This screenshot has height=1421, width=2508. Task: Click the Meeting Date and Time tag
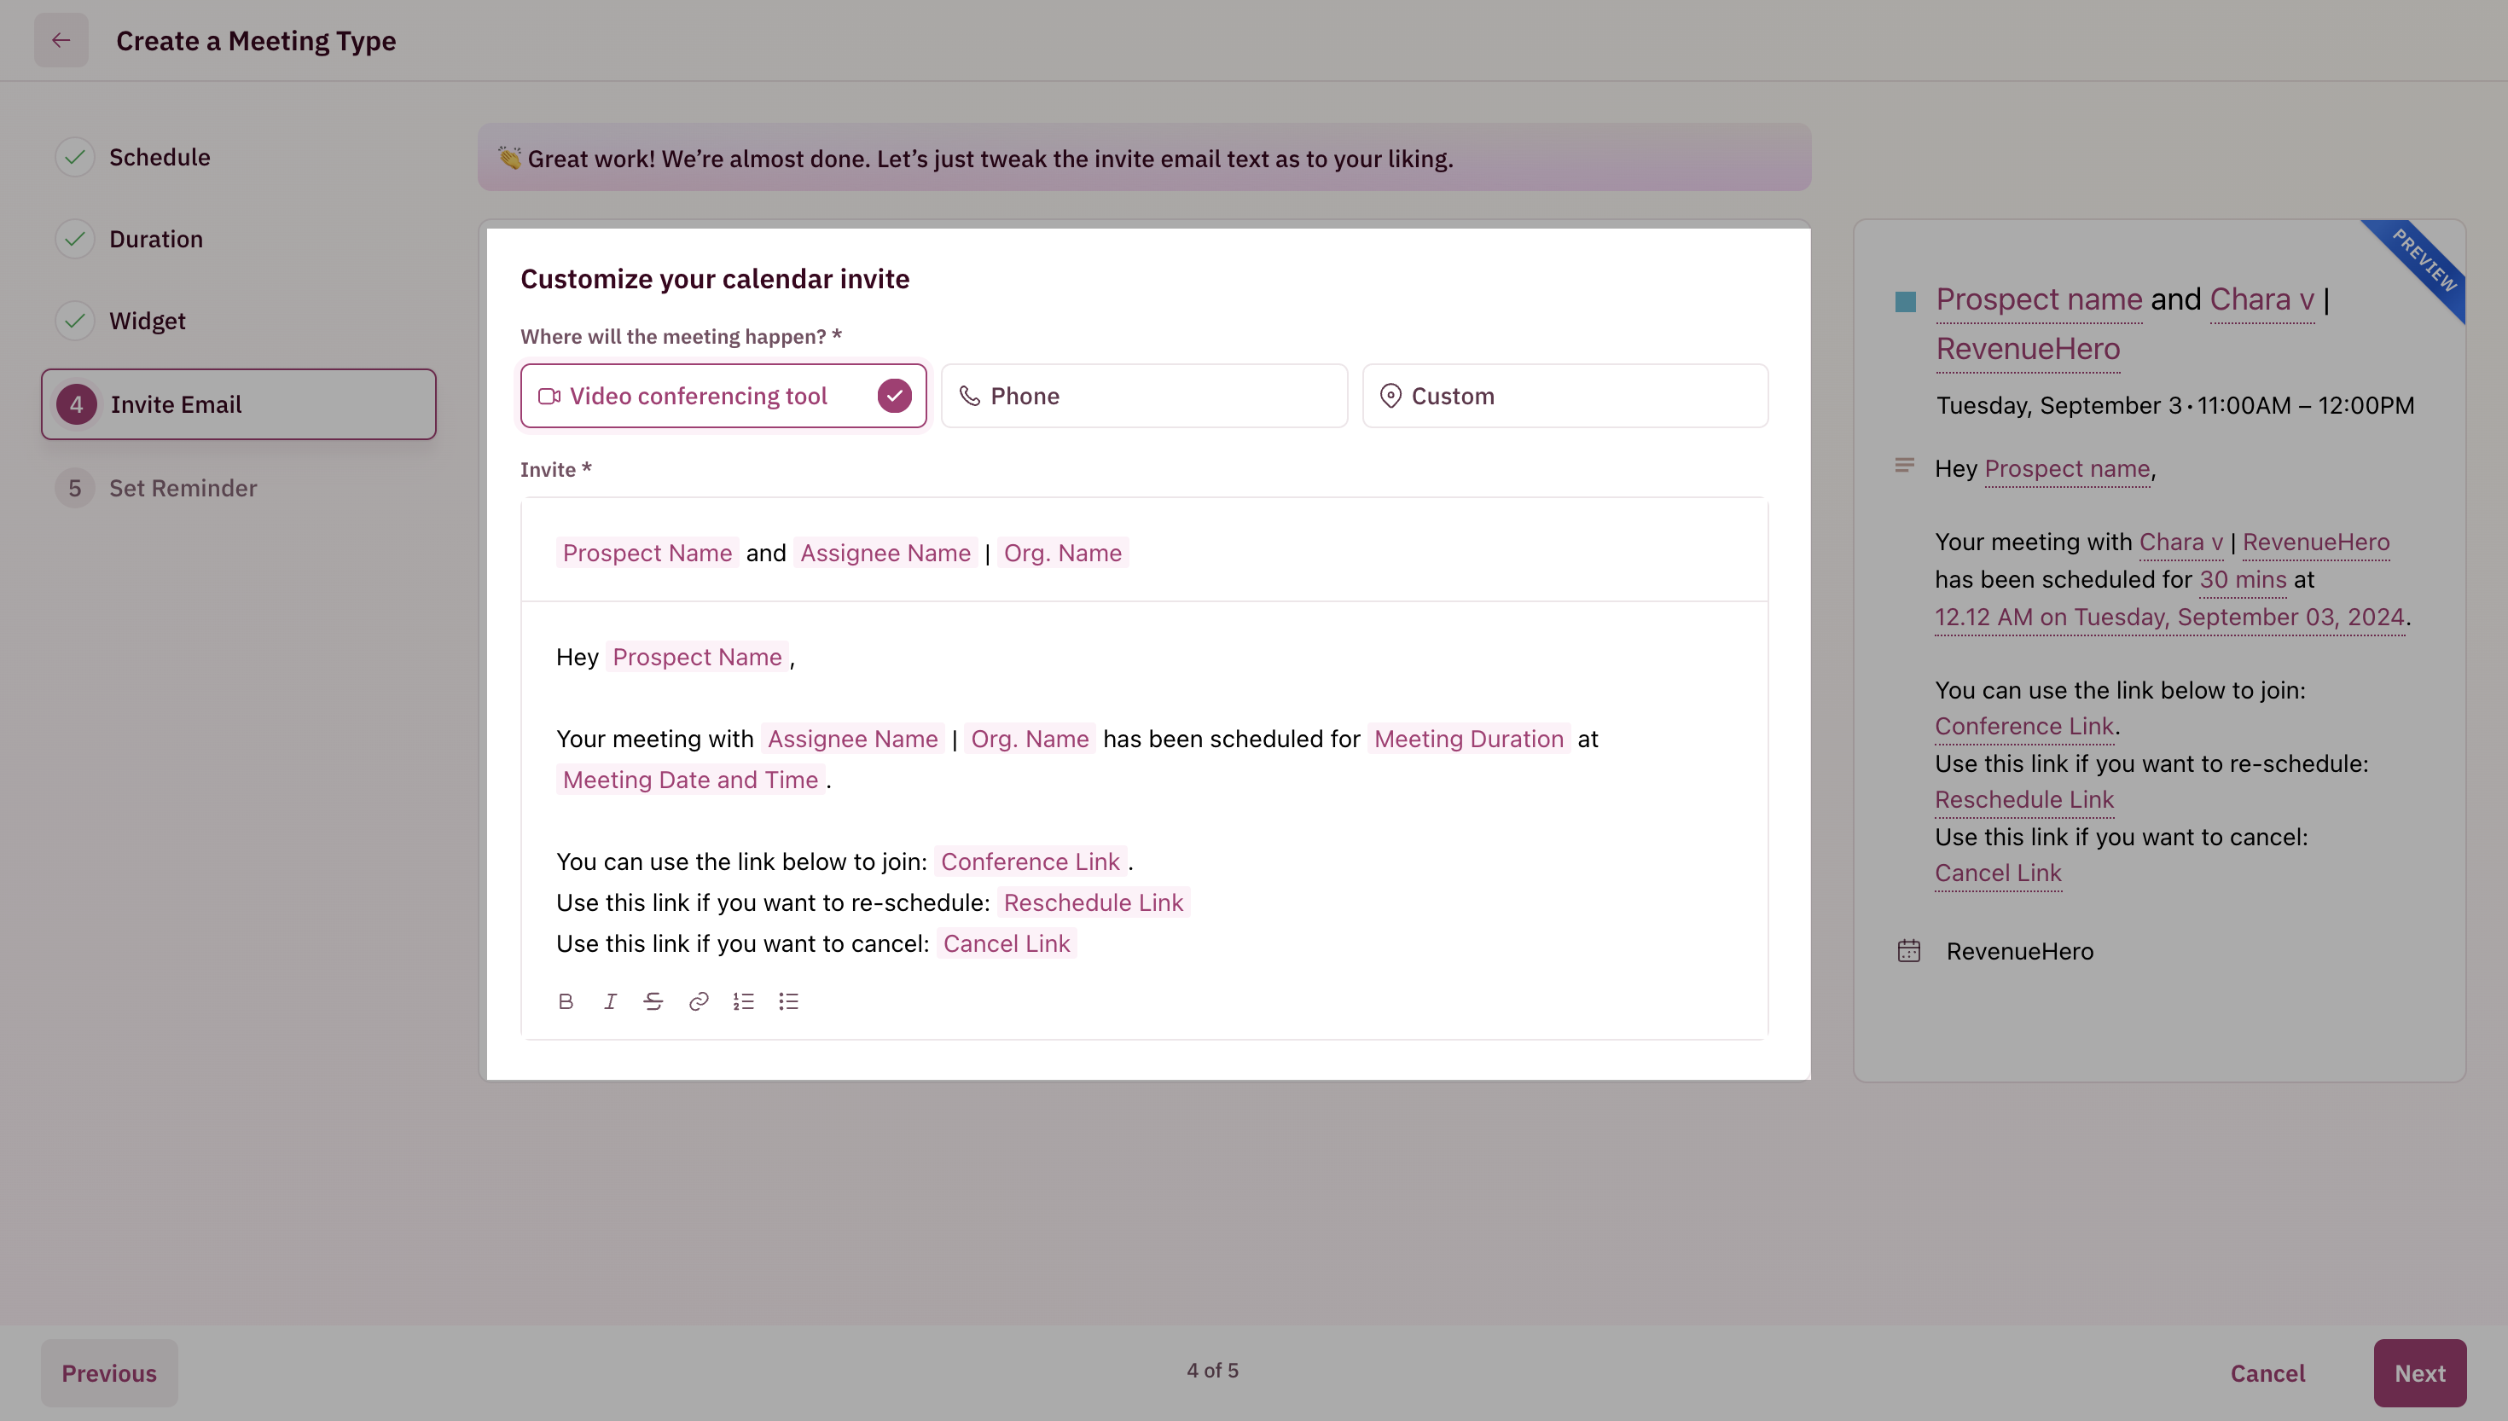coord(690,780)
